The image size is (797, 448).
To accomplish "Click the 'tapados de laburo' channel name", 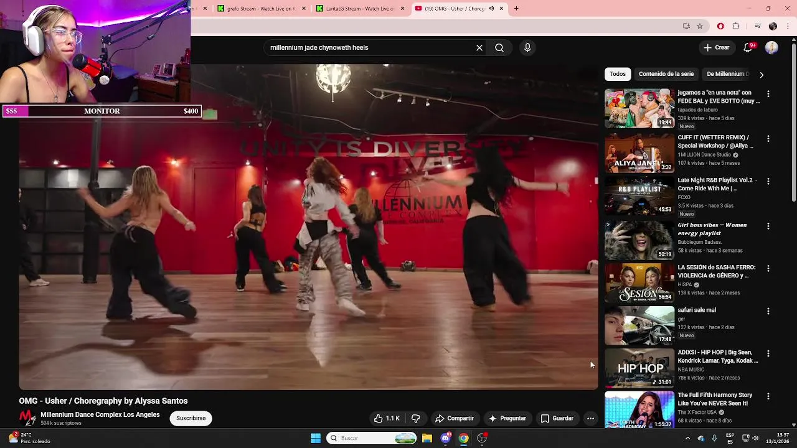I will (697, 110).
